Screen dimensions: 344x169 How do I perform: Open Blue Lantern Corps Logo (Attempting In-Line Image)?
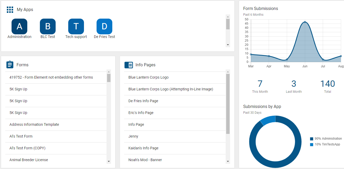coord(175,89)
